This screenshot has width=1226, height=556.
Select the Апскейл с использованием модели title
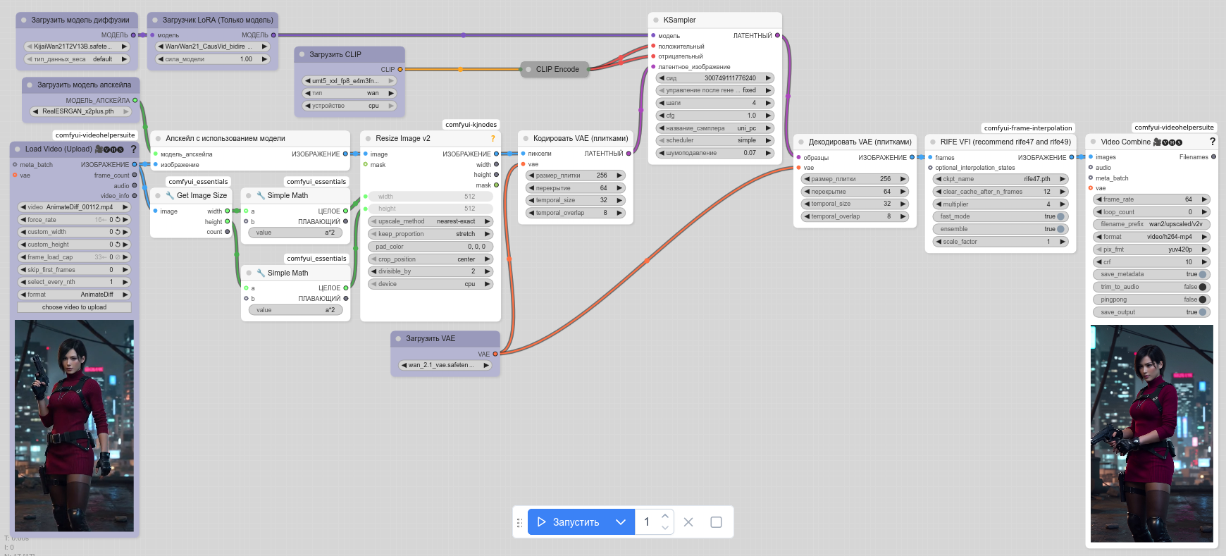tap(225, 138)
